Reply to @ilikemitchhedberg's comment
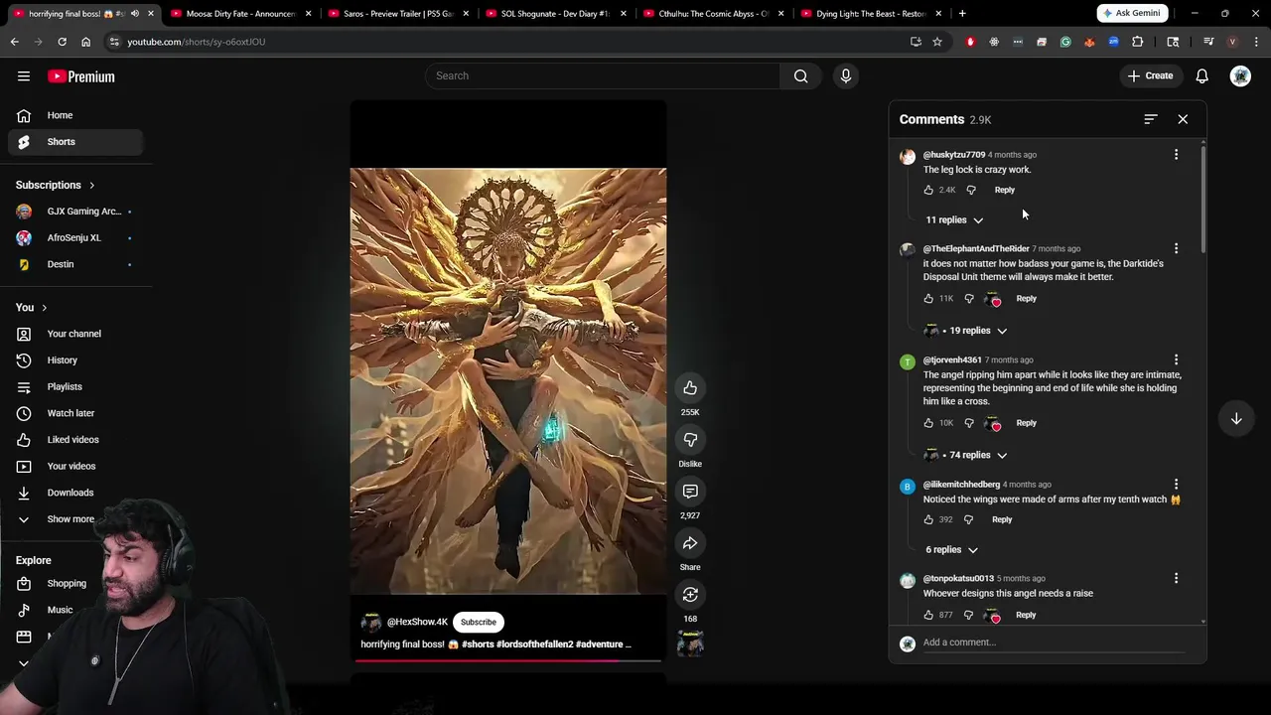 coord(1002,519)
